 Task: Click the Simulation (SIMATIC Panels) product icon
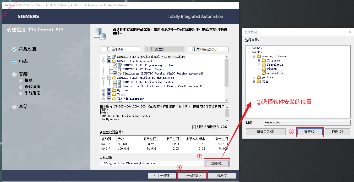pos(119,73)
